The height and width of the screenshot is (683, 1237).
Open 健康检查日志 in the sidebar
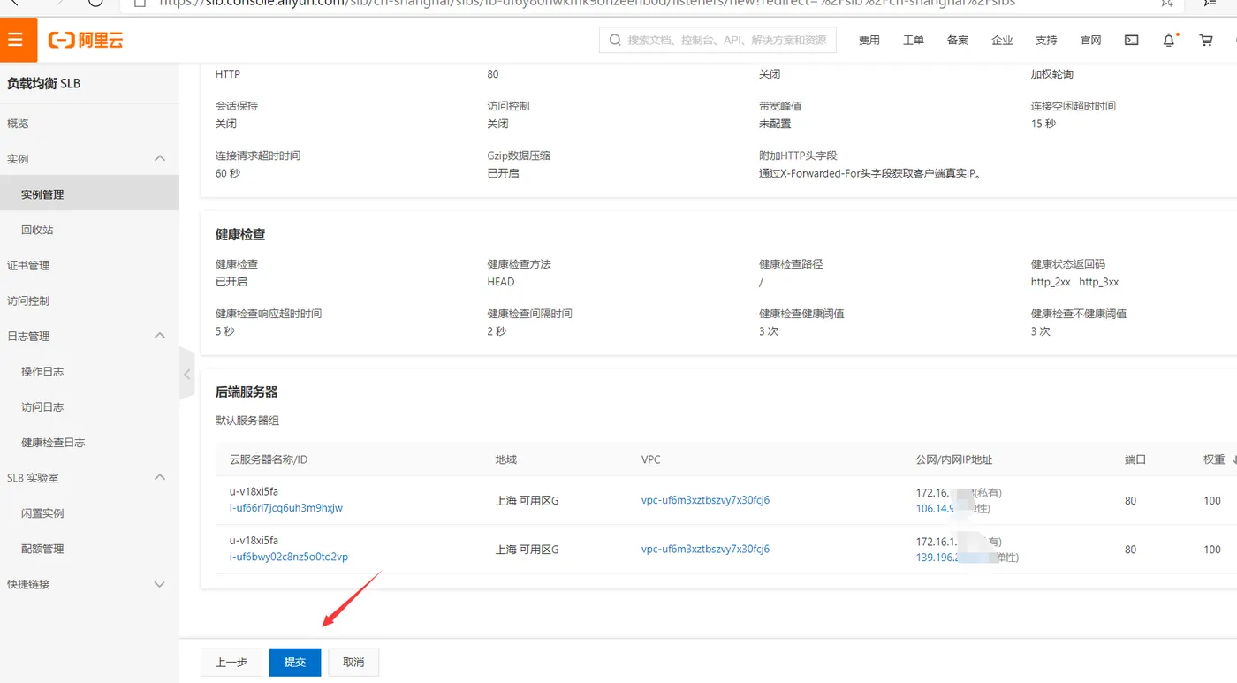pos(53,442)
